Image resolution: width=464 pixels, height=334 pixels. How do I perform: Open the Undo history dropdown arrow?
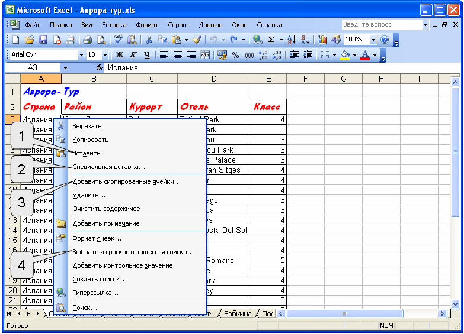223,40
